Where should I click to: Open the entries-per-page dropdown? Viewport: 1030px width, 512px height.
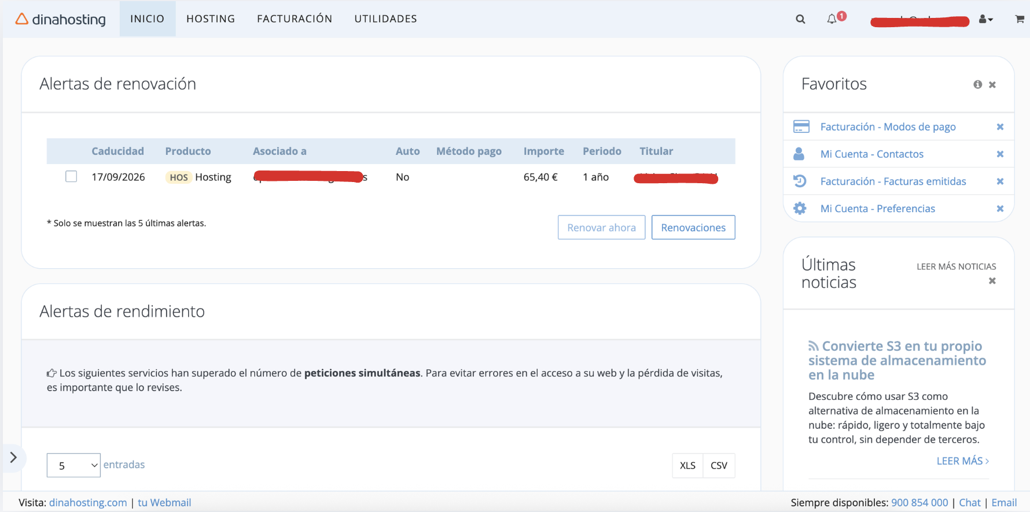[x=73, y=465]
